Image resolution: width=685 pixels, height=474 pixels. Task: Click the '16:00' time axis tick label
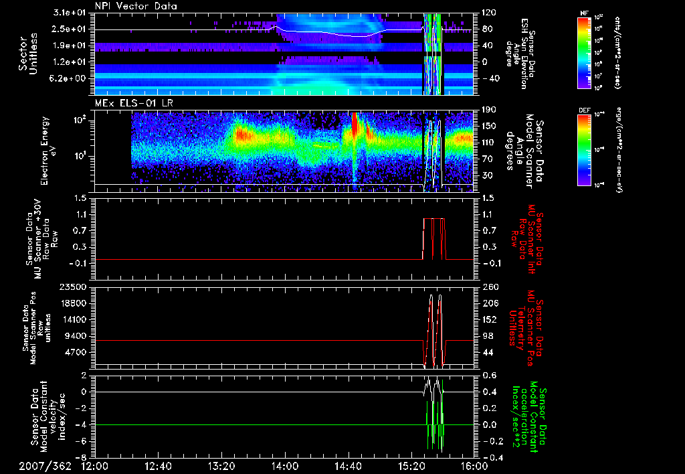point(474,466)
